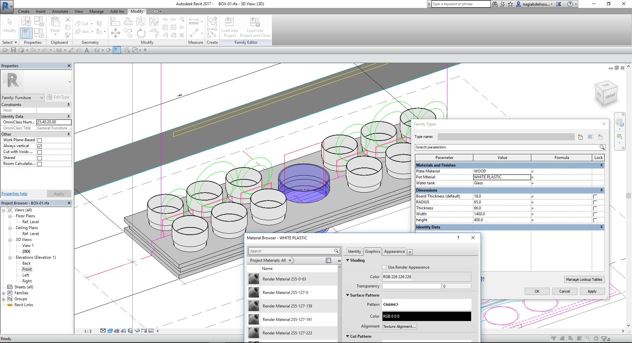Expand the Families tree node
This screenshot has height=343, width=632.
(3, 293)
